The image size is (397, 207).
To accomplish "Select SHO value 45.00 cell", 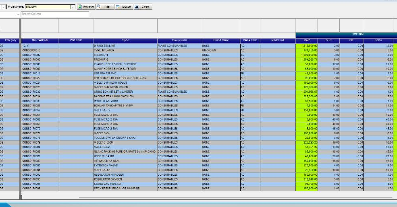I will 328,129.
